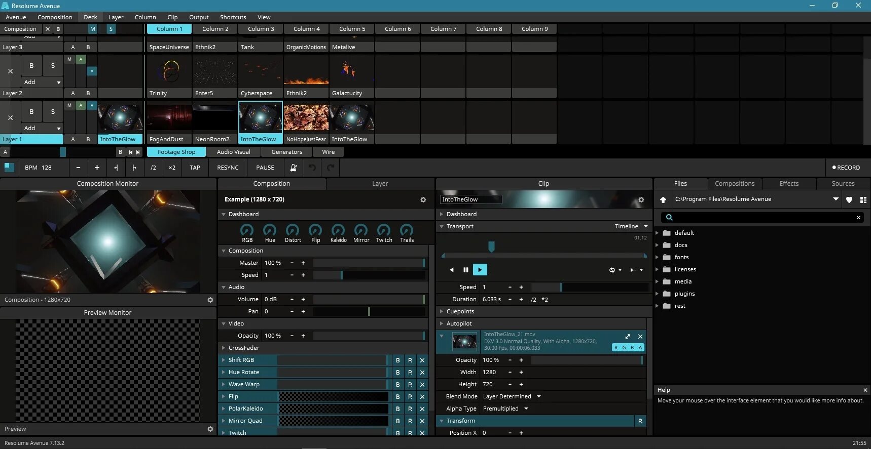Bypass the Flip effect
Image resolution: width=871 pixels, height=449 pixels.
(398, 396)
